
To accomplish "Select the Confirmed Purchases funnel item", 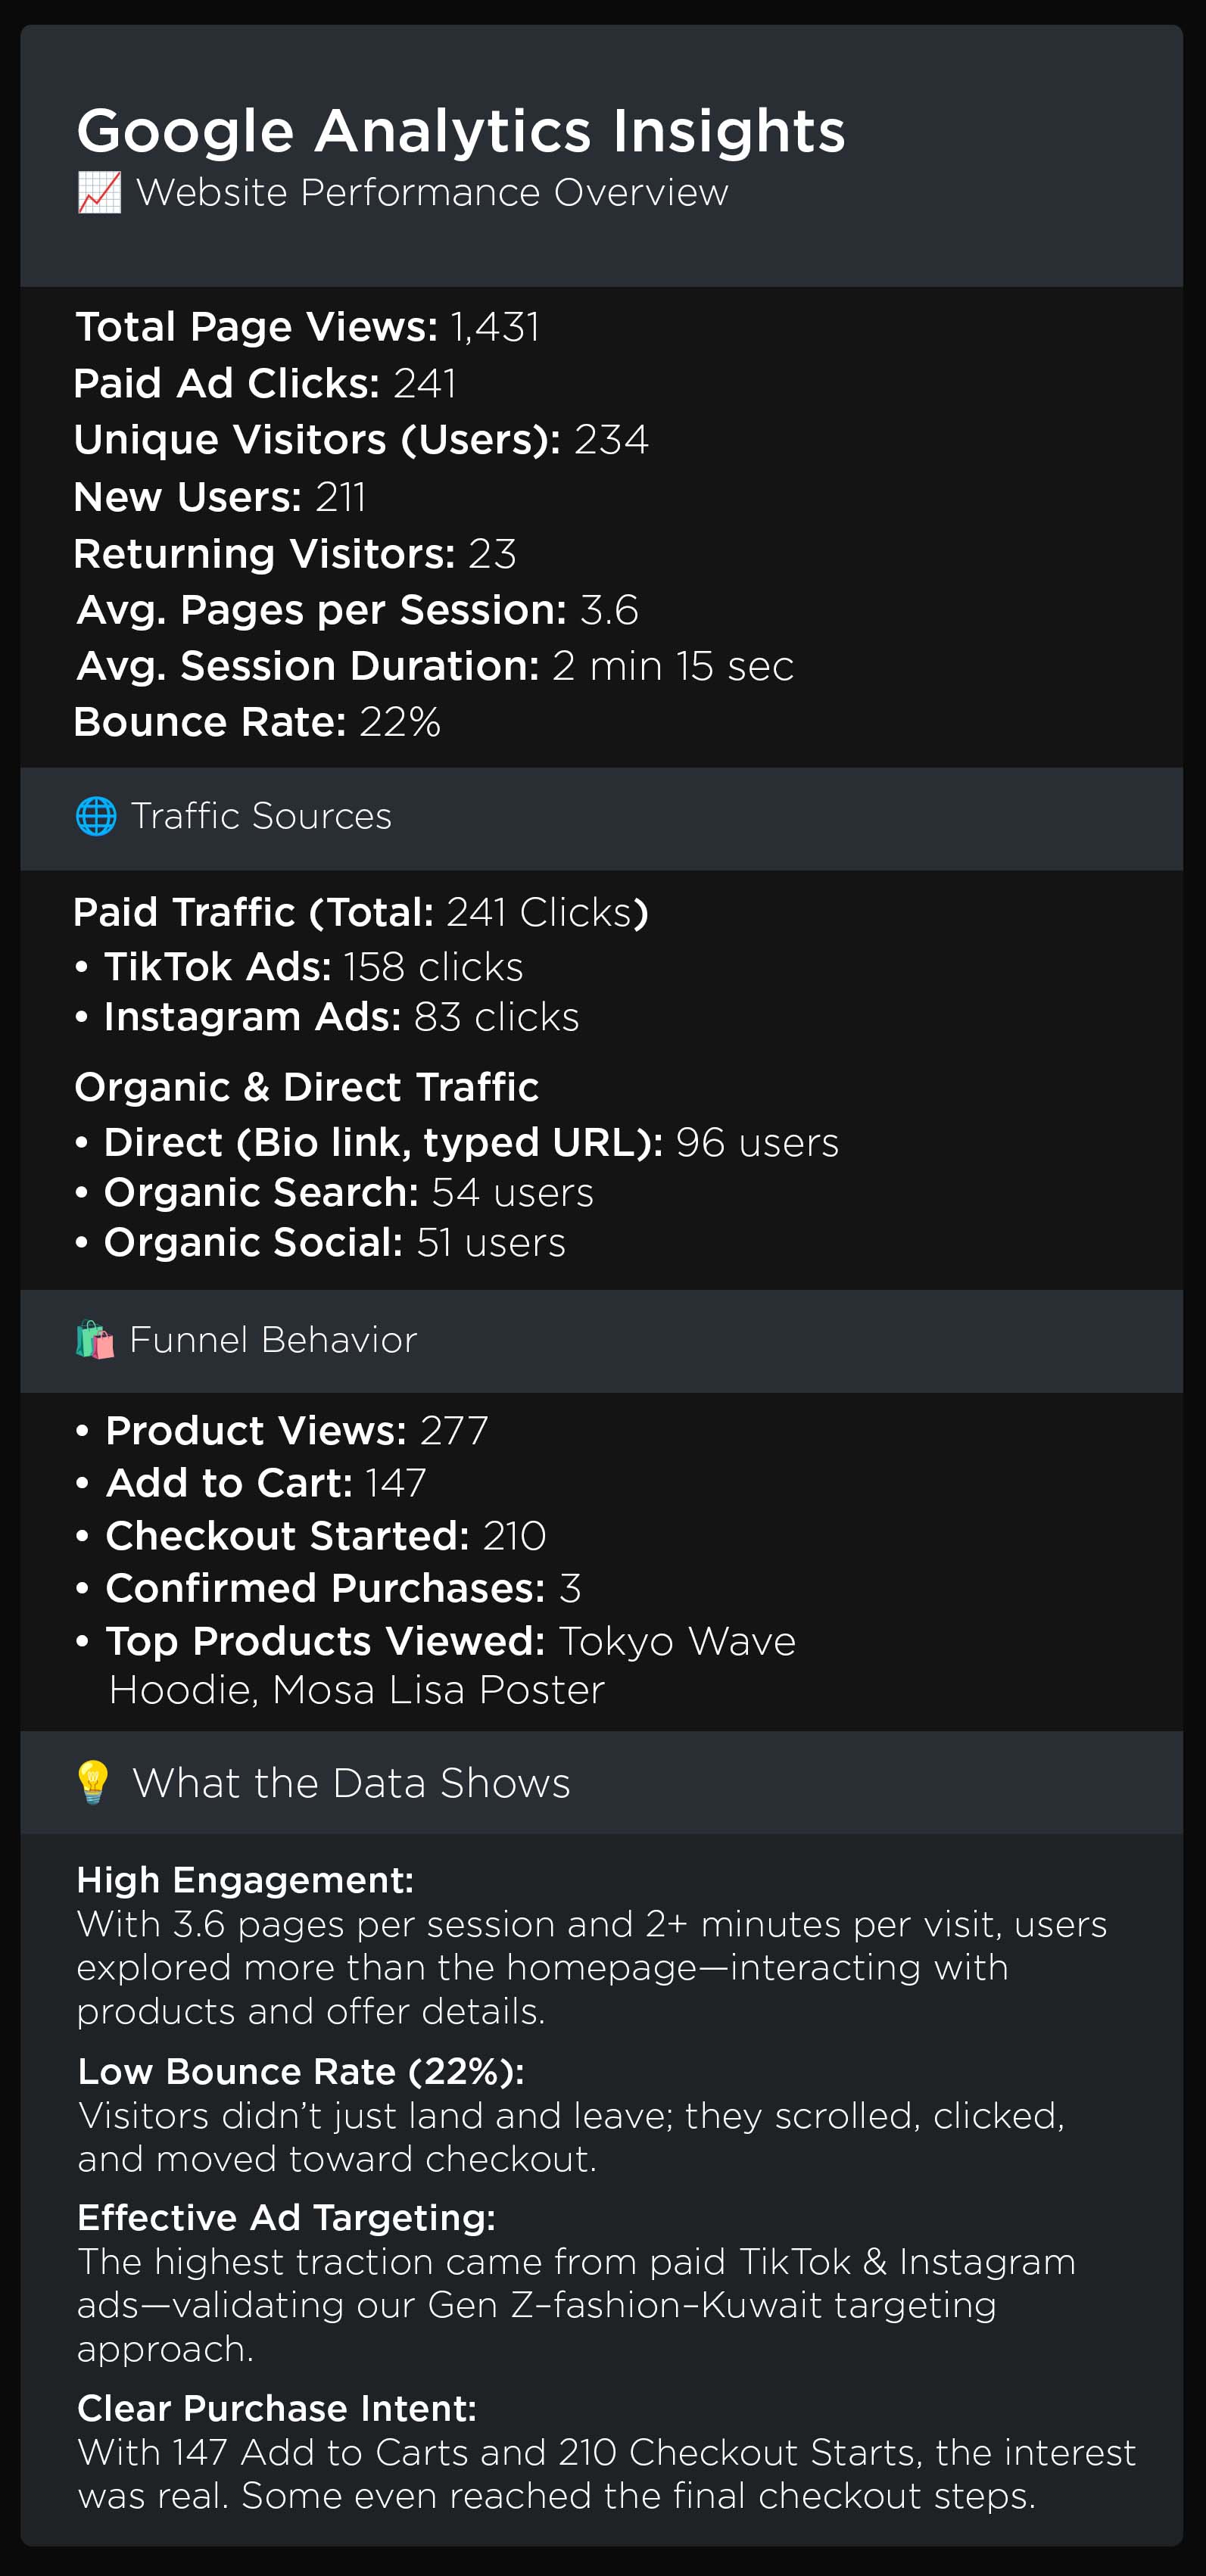I will coord(343,1588).
